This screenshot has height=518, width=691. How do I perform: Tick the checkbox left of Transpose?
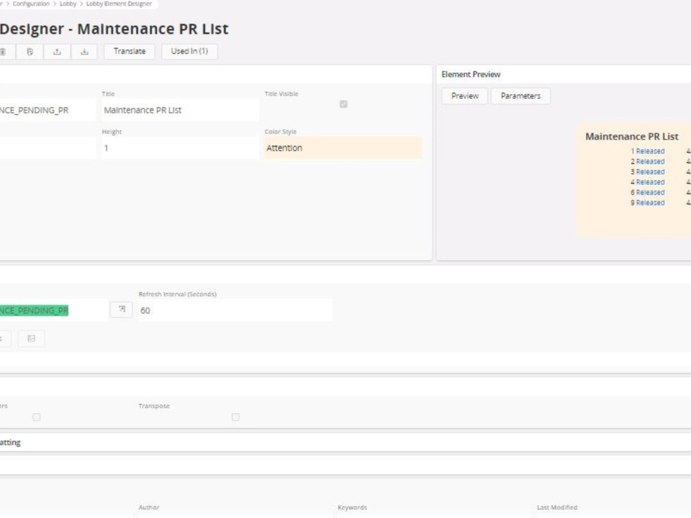coord(37,416)
